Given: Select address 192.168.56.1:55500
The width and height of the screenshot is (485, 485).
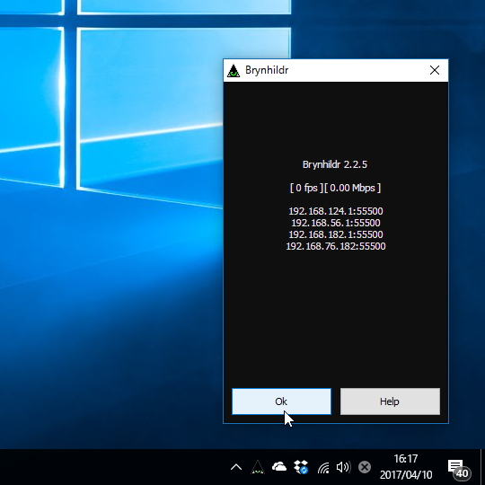Looking at the screenshot, I should click(x=336, y=223).
